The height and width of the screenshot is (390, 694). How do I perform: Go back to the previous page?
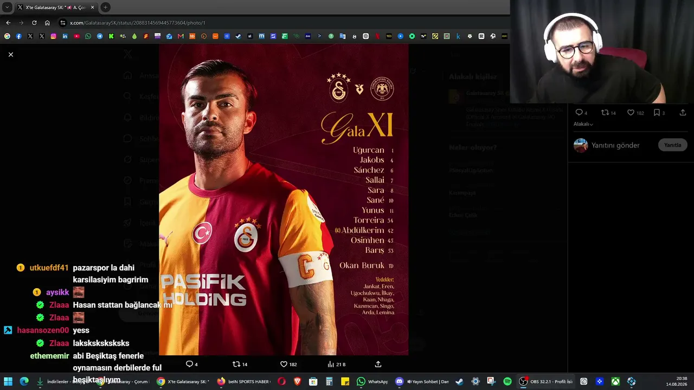(x=8, y=23)
